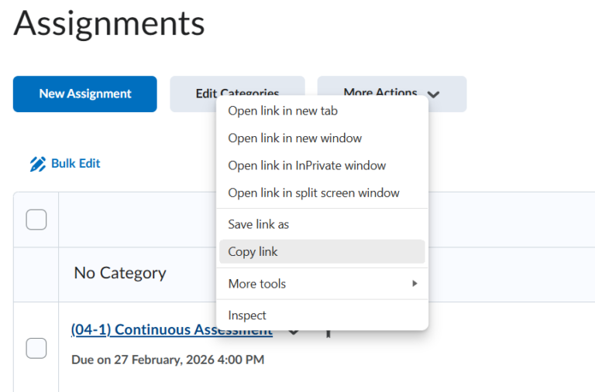This screenshot has height=392, width=595.
Task: Choose Open link in new tab
Action: point(283,111)
